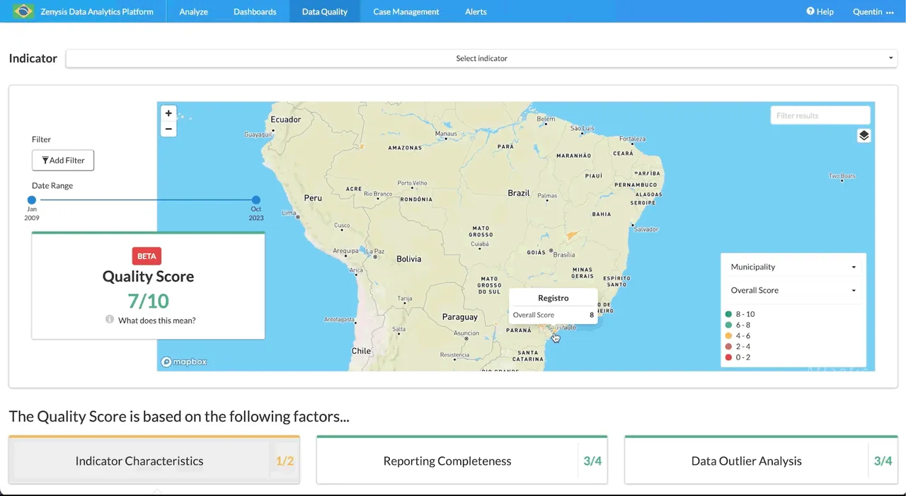Click Zenysis Data Analytics Platform title
The height and width of the screenshot is (496, 906).
(x=97, y=11)
